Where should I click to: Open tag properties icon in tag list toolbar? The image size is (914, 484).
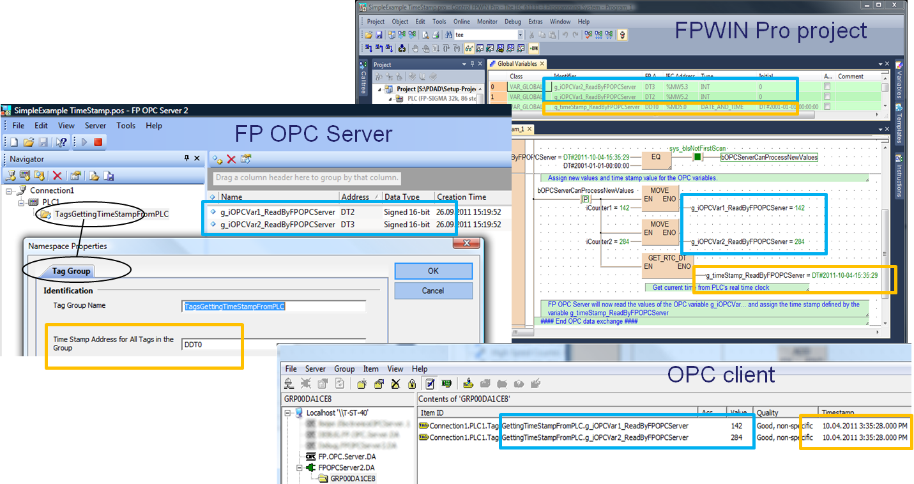pos(246,159)
